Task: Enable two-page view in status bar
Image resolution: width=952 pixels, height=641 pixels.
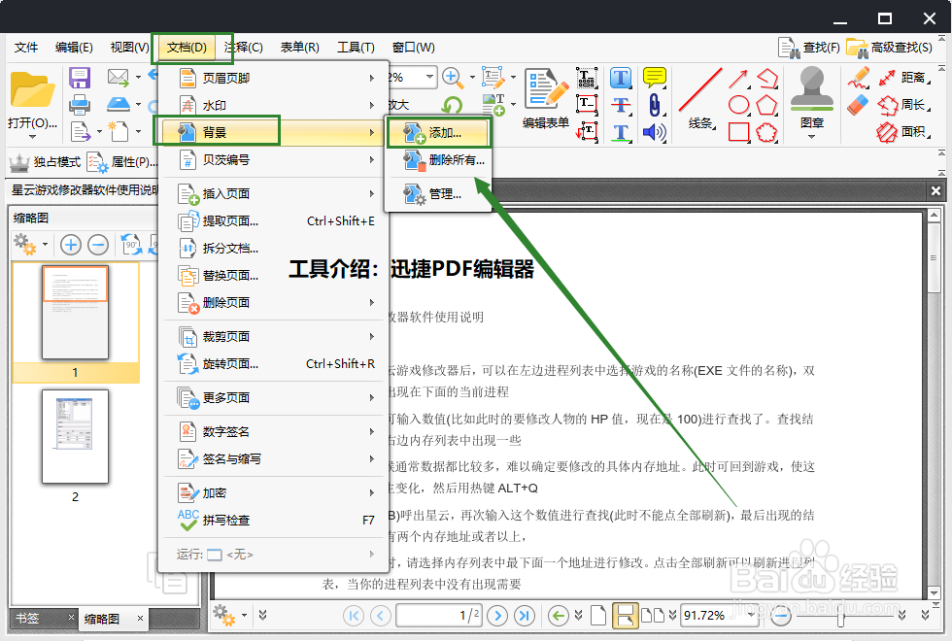Action: (x=654, y=615)
